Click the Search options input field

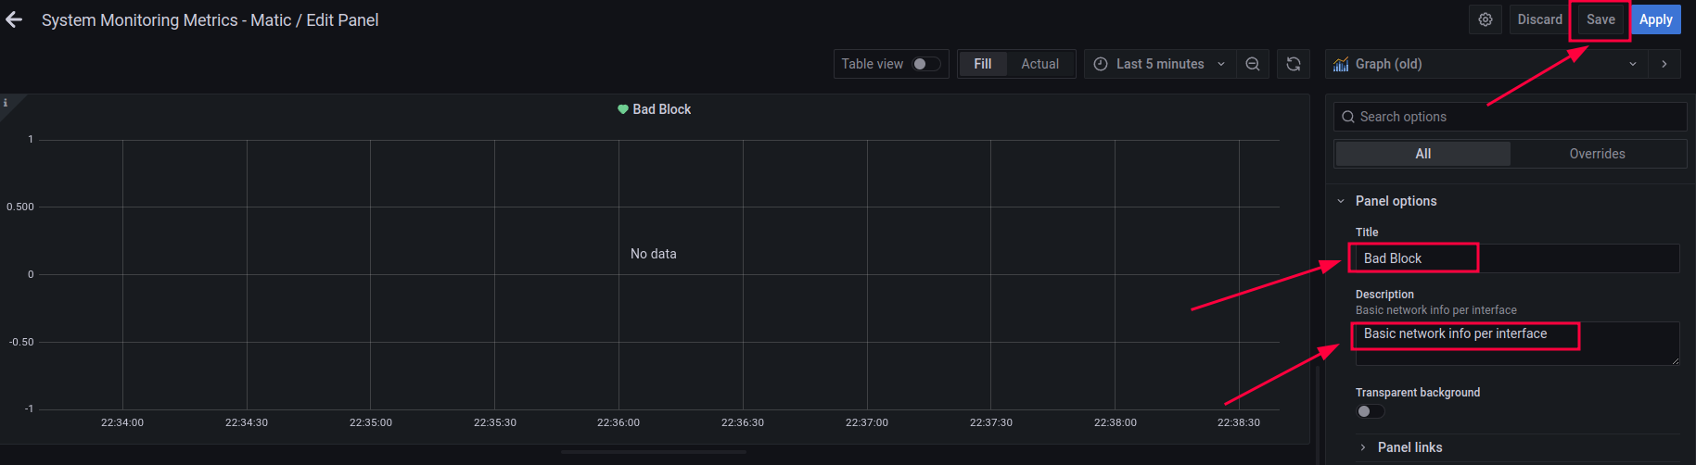(1511, 117)
